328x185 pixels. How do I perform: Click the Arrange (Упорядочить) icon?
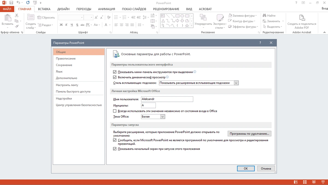[x=203, y=17]
